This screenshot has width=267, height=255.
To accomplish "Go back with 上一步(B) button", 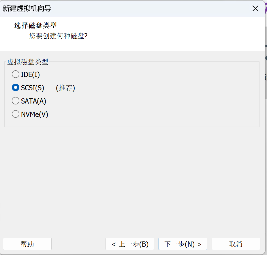I will tap(130, 244).
